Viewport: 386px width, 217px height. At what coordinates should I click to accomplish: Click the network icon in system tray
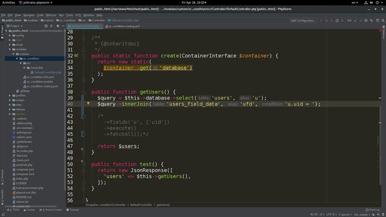tap(366, 2)
